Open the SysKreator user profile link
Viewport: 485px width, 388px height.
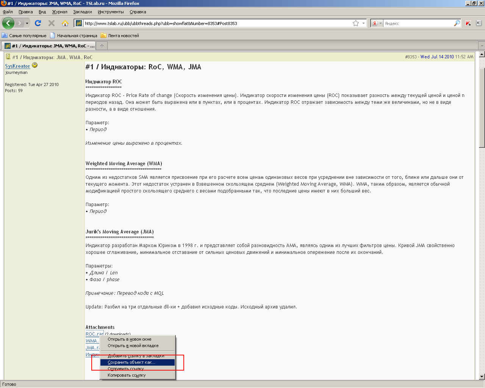[17, 66]
